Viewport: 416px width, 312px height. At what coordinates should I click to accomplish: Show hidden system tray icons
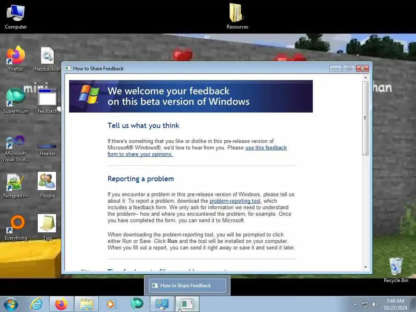click(355, 304)
